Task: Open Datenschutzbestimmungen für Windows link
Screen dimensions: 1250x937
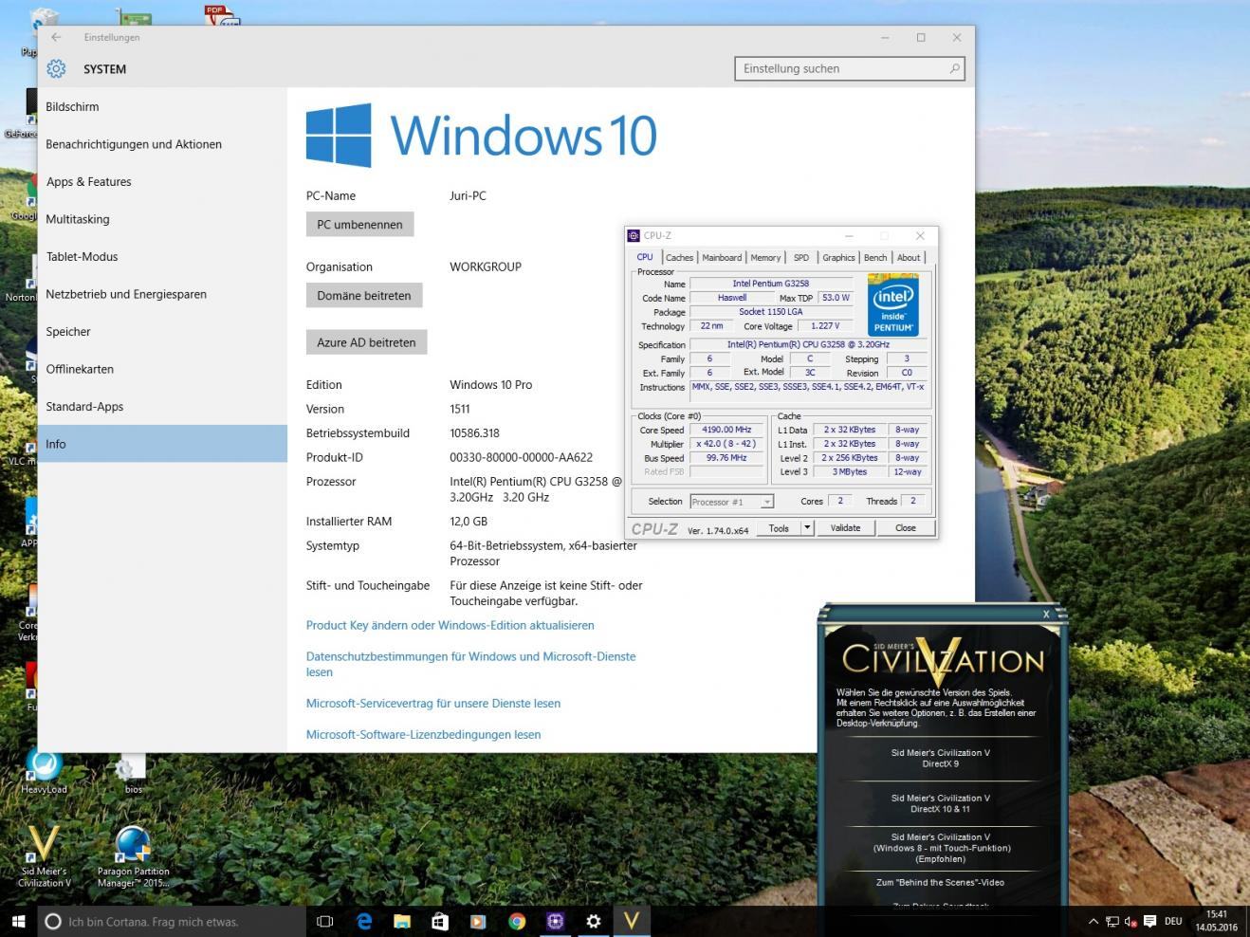Action: pyautogui.click(x=470, y=664)
